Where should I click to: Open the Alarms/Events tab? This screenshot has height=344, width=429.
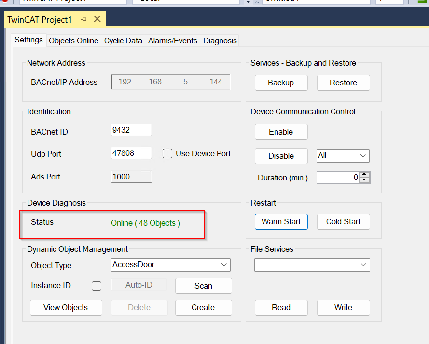173,41
